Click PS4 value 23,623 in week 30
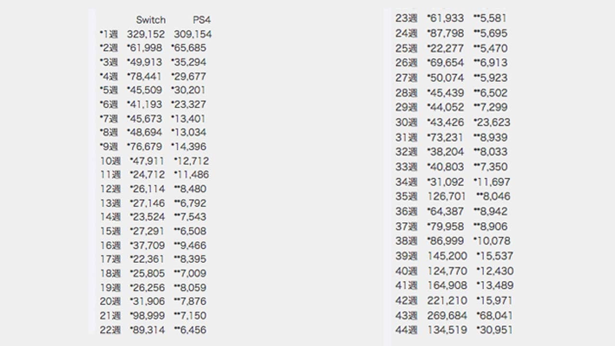This screenshot has height=346, width=615. 492,123
